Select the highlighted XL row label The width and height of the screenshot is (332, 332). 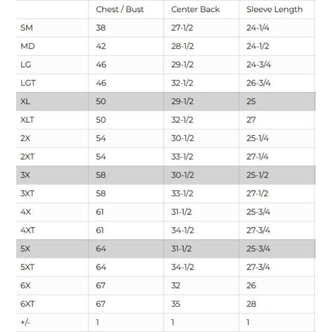(x=26, y=101)
